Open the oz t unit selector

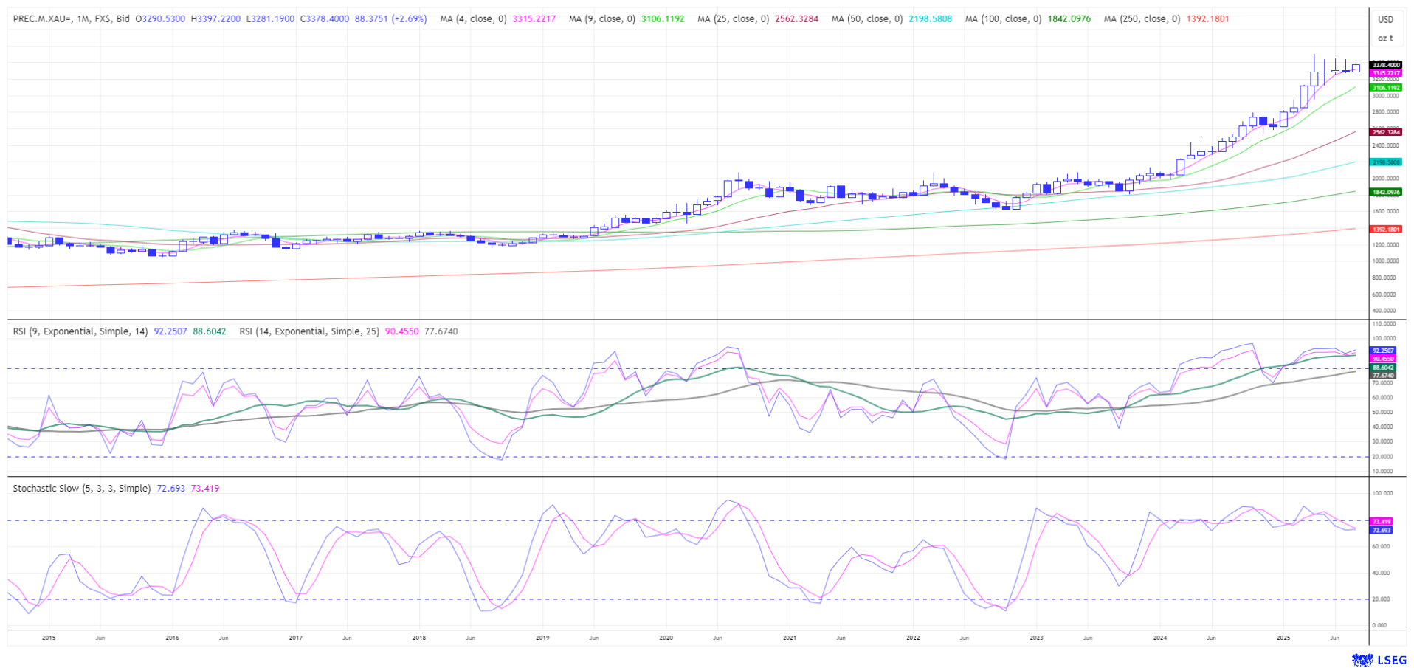(x=1385, y=38)
